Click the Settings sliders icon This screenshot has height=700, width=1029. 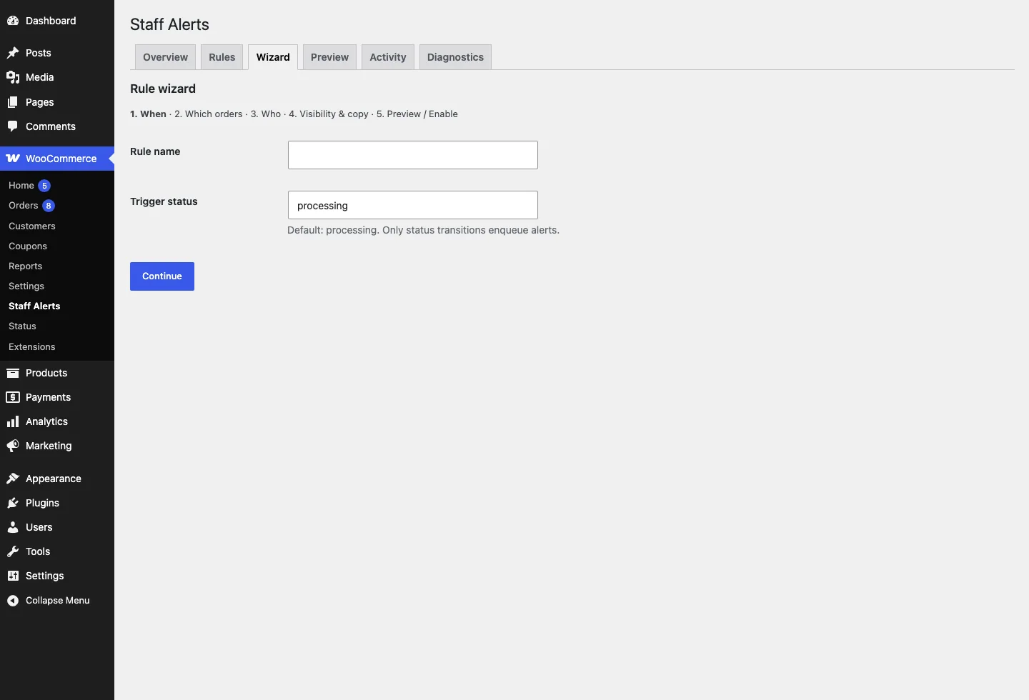click(13, 576)
